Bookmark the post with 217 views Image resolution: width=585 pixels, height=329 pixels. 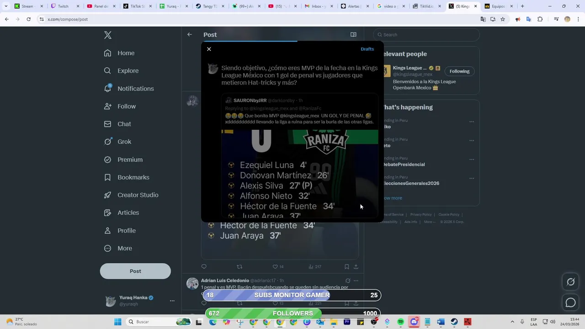tap(347, 267)
